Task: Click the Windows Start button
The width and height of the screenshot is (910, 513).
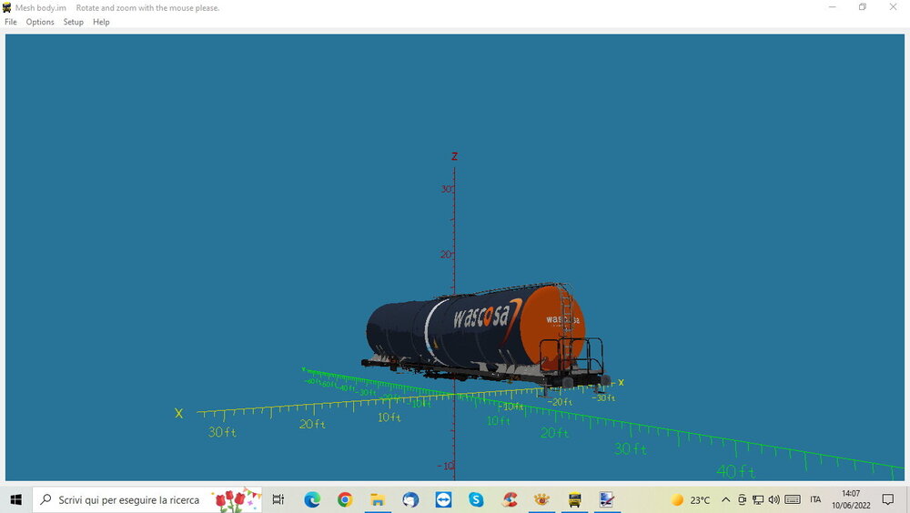Action: click(15, 499)
